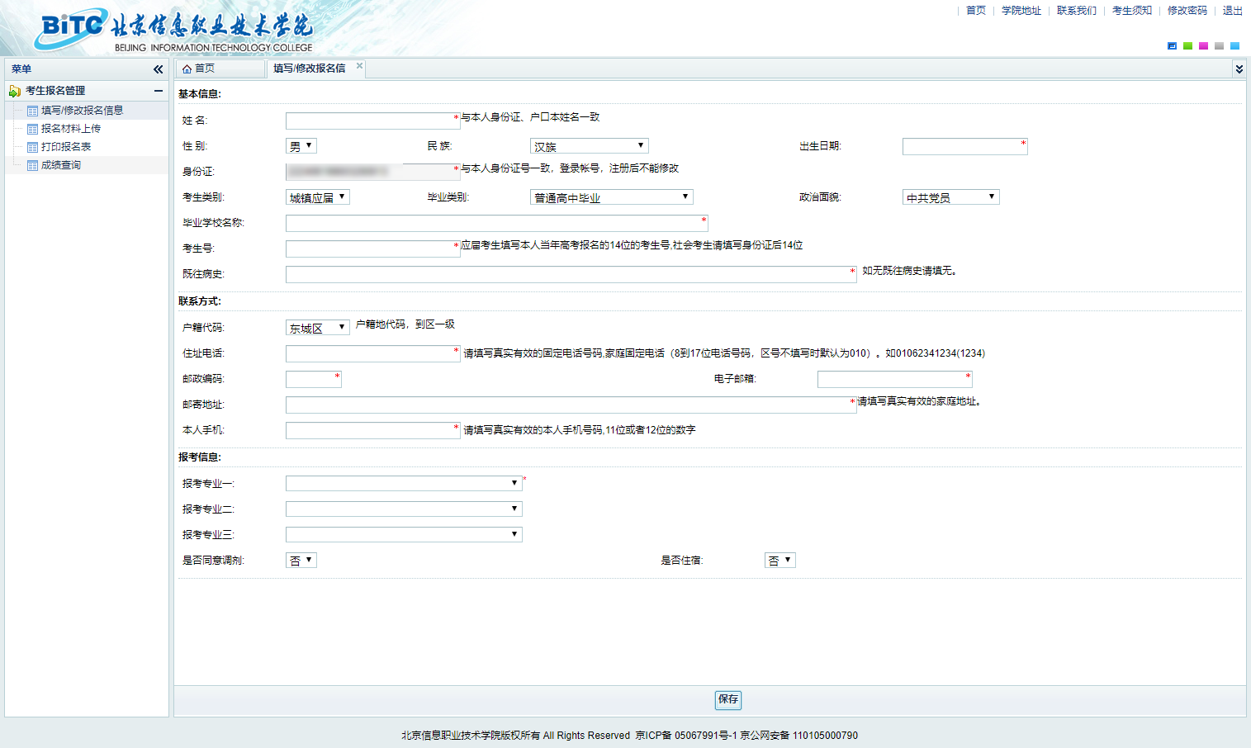Click the 保存 save button
The image size is (1251, 748).
[x=728, y=700]
